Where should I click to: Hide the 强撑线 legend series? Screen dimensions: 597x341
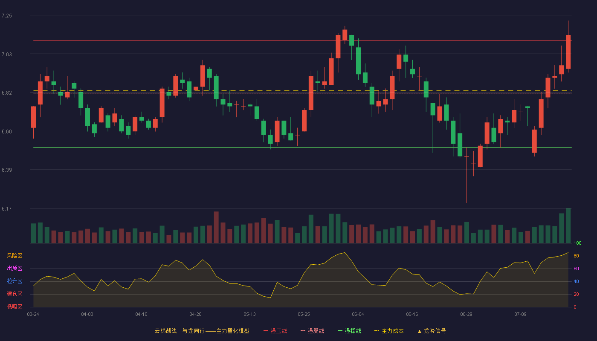pos(349,331)
